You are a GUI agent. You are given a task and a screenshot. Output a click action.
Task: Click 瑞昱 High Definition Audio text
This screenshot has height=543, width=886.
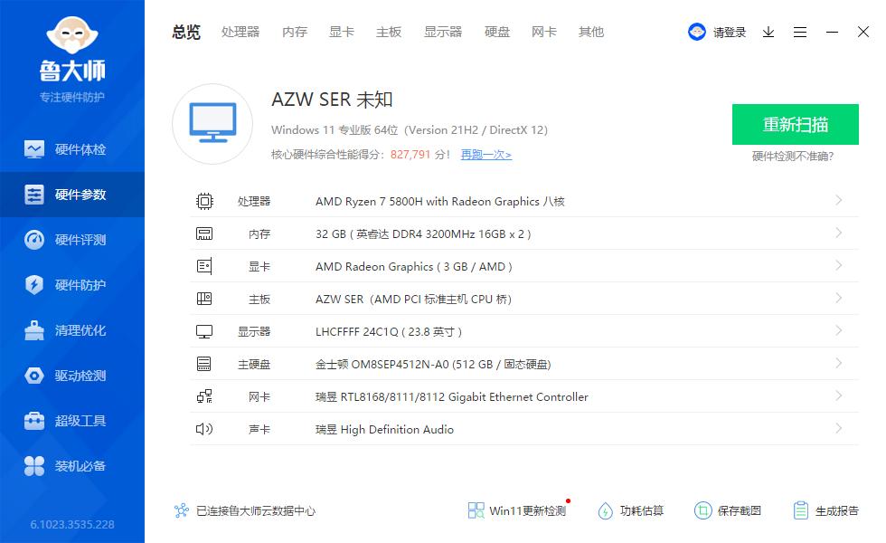coord(384,429)
